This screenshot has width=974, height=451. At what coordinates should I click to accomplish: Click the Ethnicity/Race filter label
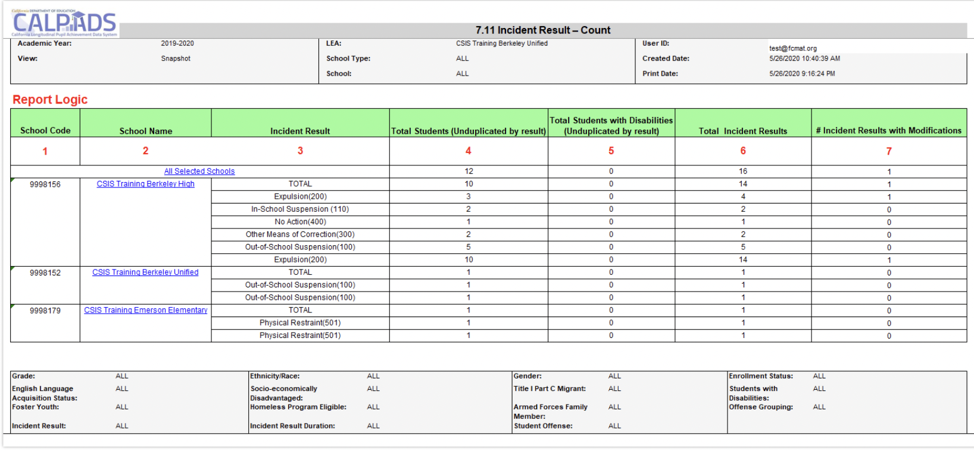275,376
